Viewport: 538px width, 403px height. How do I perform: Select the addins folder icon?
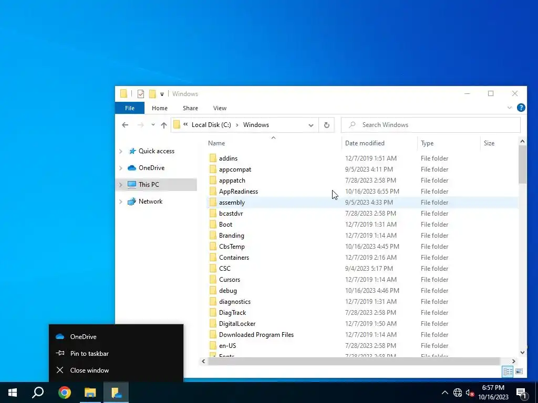coord(213,158)
